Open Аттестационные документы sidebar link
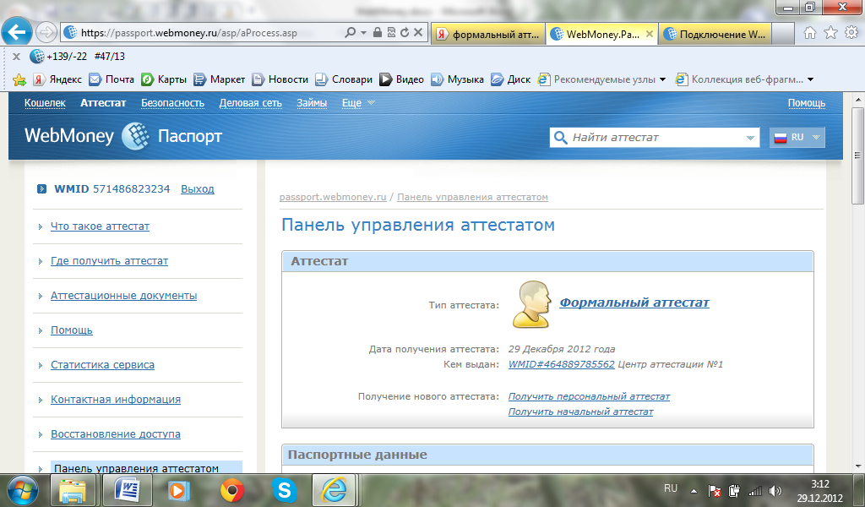 tap(123, 296)
